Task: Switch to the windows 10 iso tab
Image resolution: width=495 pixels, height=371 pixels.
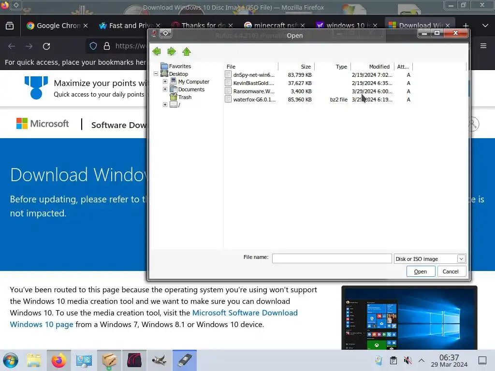Action: (347, 26)
